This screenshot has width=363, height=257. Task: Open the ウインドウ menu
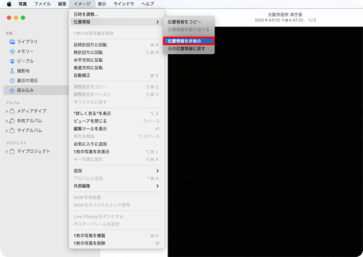pos(123,3)
